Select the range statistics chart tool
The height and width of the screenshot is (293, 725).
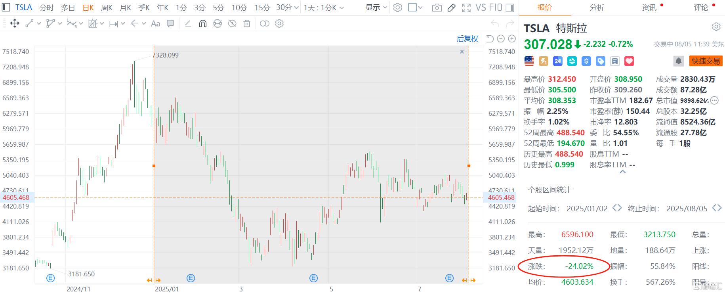coord(92,24)
